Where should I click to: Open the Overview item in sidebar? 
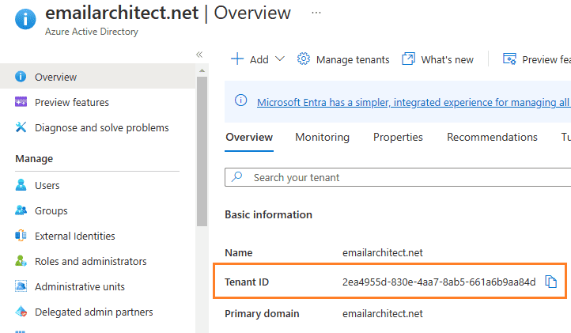pos(97,77)
